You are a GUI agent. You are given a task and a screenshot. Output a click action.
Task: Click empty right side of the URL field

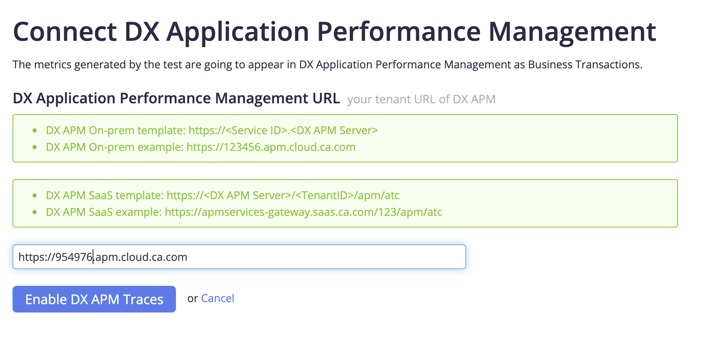334,257
